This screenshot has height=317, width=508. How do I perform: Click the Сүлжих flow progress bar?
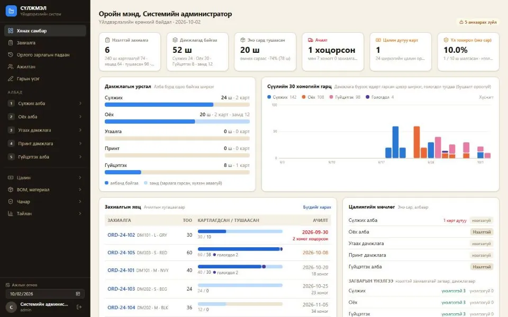[x=177, y=105]
